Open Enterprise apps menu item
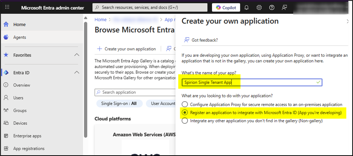The height and width of the screenshot is (156, 353). (x=27, y=136)
